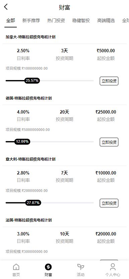This screenshot has height=279, width=129.
Task: Click the 25.57% progress indicator
Action: [32, 81]
